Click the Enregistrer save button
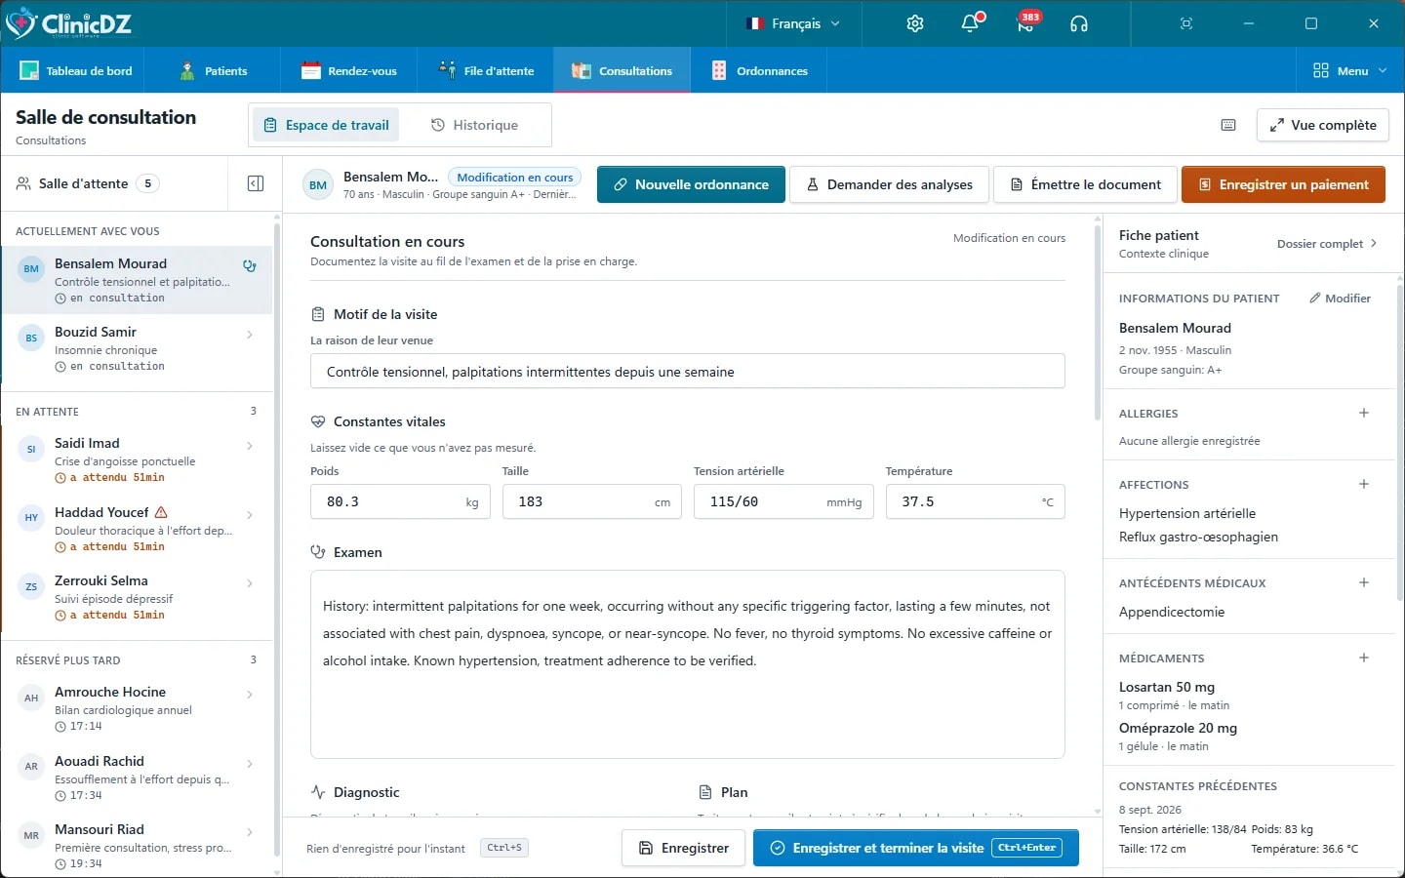The image size is (1405, 878). [683, 848]
